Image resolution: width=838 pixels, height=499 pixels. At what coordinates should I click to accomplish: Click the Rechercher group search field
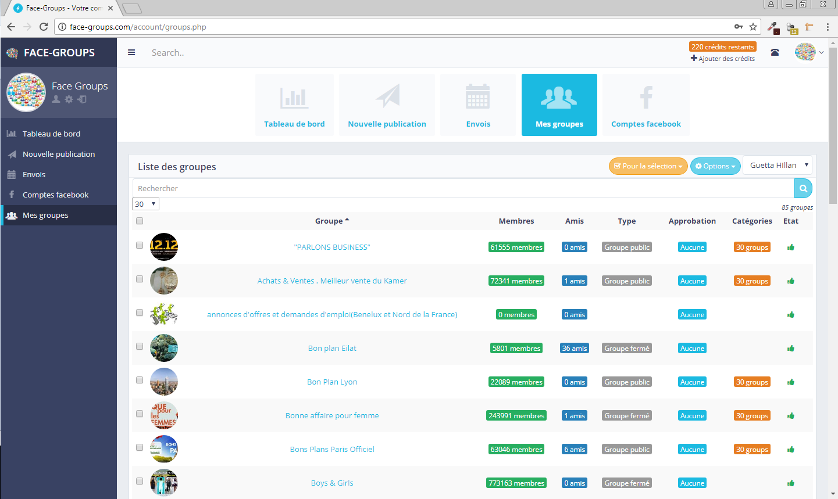click(x=463, y=188)
